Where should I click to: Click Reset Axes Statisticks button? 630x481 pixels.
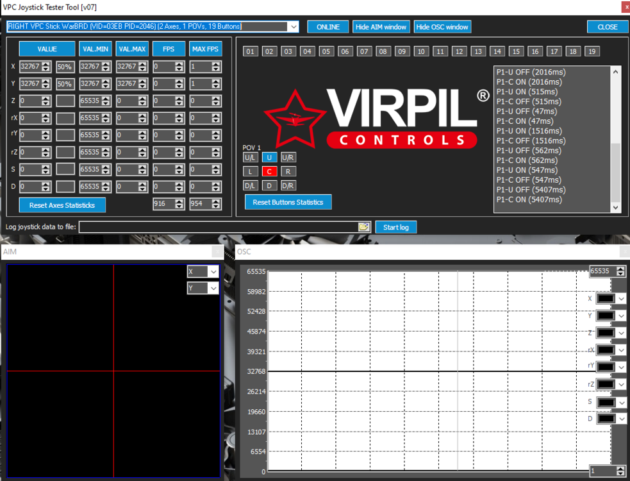coord(62,205)
